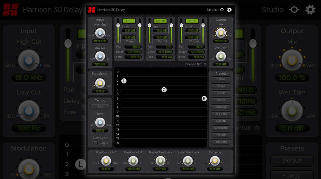Select the C delay node marker
Screen dimensions: 321x179
pyautogui.click(x=164, y=90)
